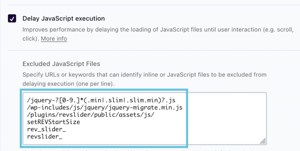Click the 'Improves performance by delaying' description text

pyautogui.click(x=88, y=30)
